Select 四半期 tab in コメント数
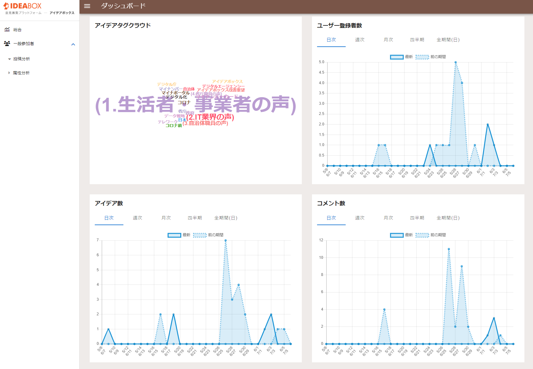Screen dimensions: 533x369 coord(417,218)
